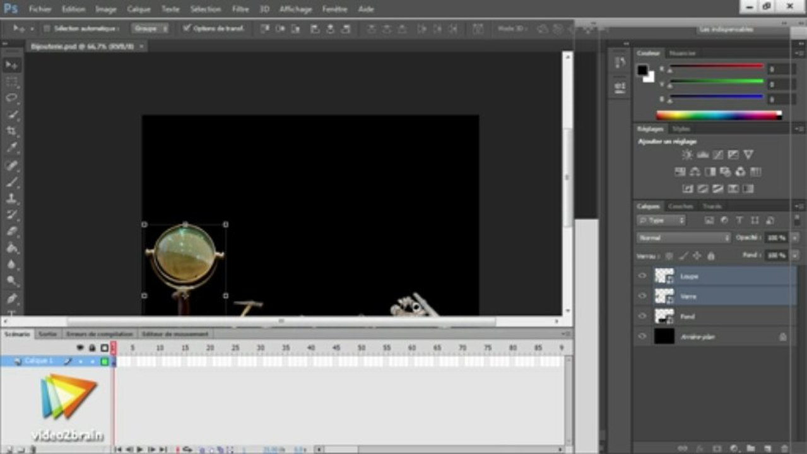Toggle the Sélection automatique checkbox
Image resolution: width=807 pixels, height=454 pixels.
47,29
